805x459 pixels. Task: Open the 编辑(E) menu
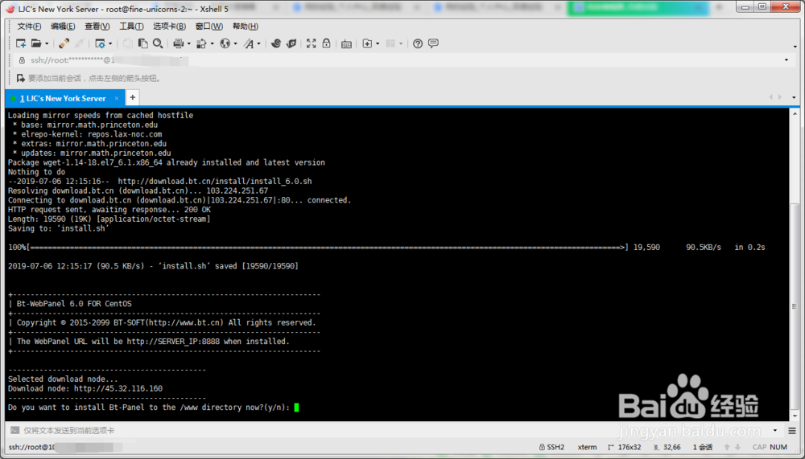pos(63,27)
